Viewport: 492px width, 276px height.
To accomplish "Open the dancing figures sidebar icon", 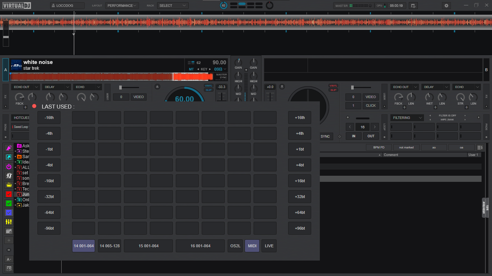I will click(x=9, y=176).
